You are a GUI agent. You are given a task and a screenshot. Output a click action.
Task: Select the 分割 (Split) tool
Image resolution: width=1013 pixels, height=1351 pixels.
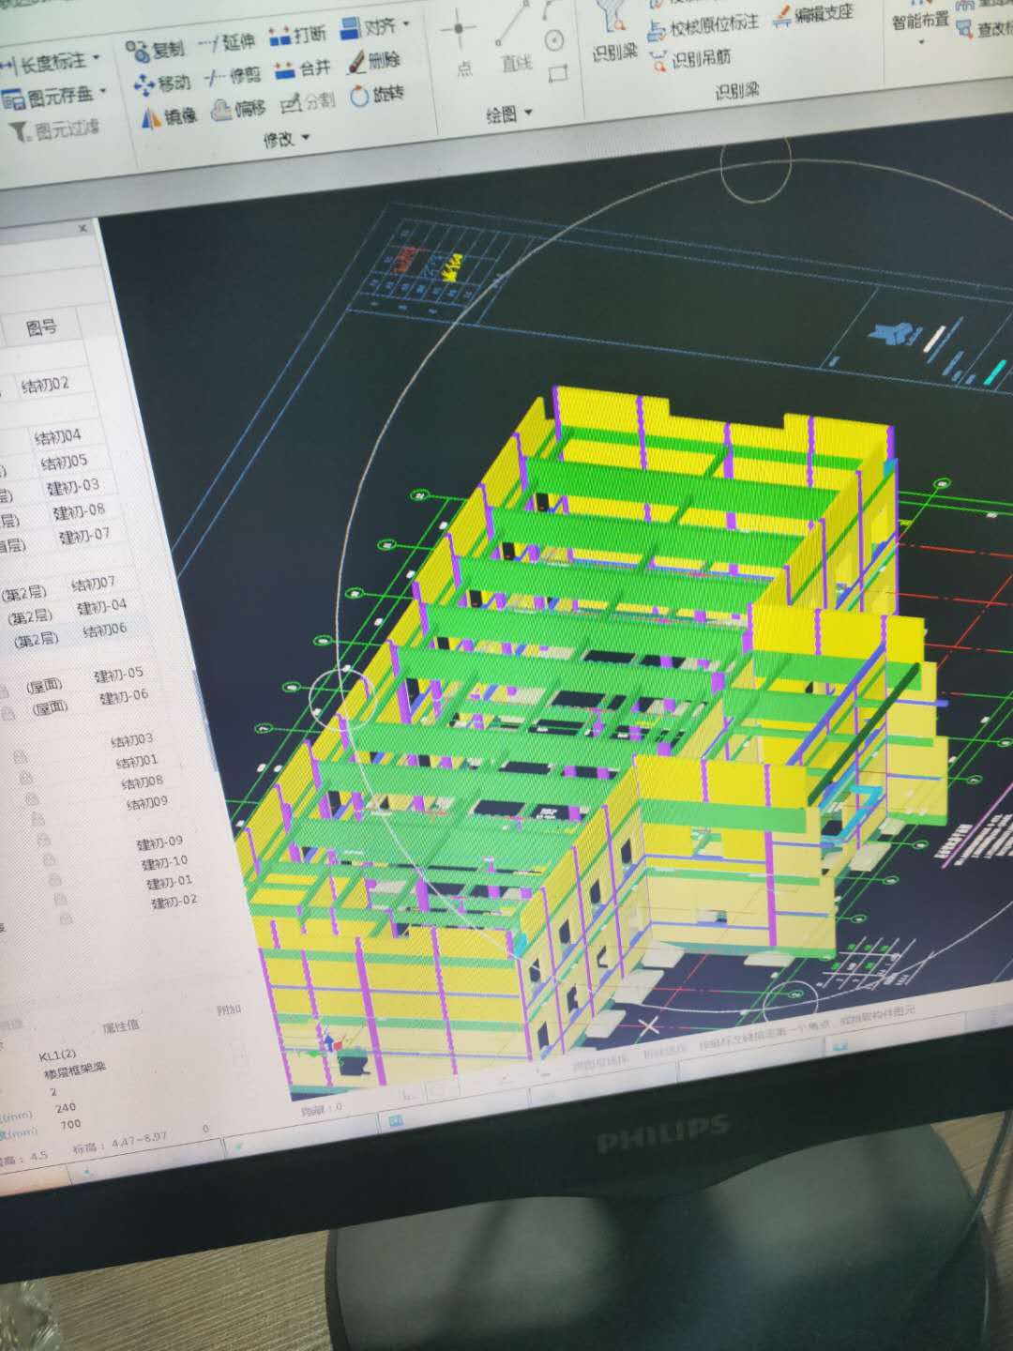pyautogui.click(x=307, y=101)
